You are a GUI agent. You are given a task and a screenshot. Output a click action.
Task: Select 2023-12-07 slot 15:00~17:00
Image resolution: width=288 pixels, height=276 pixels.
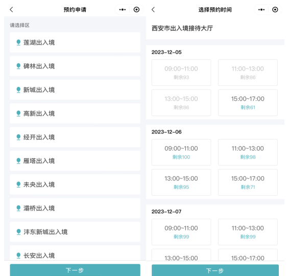tap(248, 255)
